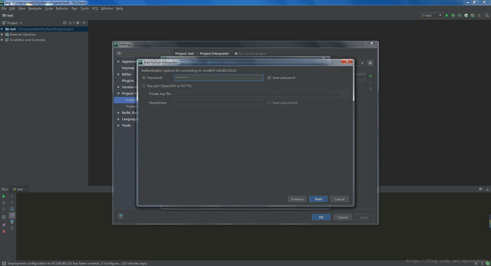
Task: Toggle soft-wrap icon in Run console
Action: tap(12, 209)
